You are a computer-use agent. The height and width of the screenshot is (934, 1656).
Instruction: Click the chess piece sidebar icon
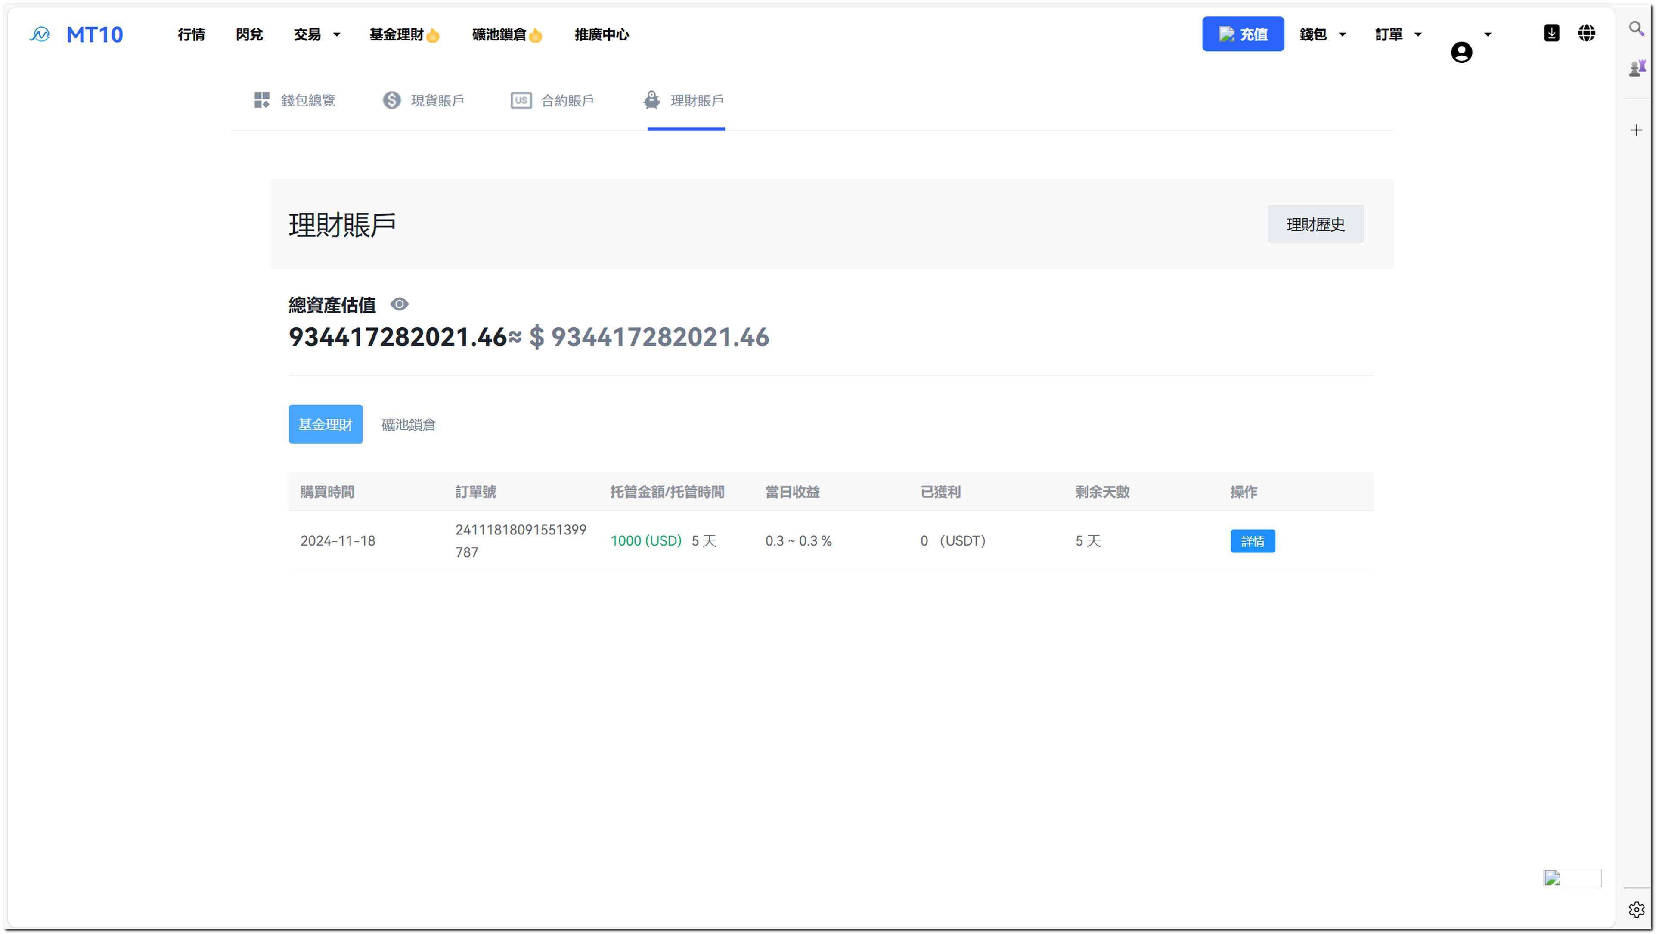click(1637, 68)
